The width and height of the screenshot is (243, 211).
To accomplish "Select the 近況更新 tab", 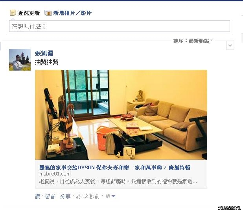I will tap(29, 13).
